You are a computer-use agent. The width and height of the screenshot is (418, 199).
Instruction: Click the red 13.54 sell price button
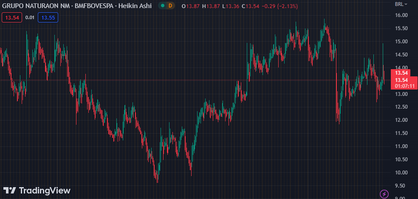tap(12, 17)
